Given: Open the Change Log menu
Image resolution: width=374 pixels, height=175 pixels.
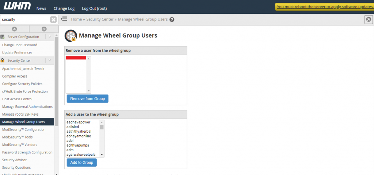Looking at the screenshot, I should 64,8.
